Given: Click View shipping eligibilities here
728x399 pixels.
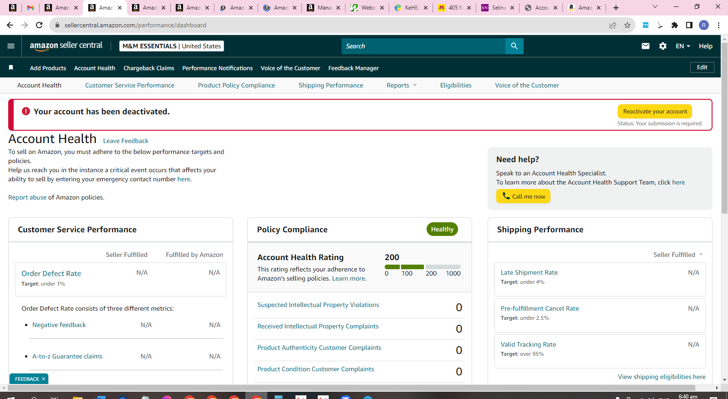Looking at the screenshot, I should point(662,377).
